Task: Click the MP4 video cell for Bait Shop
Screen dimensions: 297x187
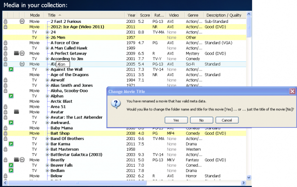Action: (x=171, y=133)
